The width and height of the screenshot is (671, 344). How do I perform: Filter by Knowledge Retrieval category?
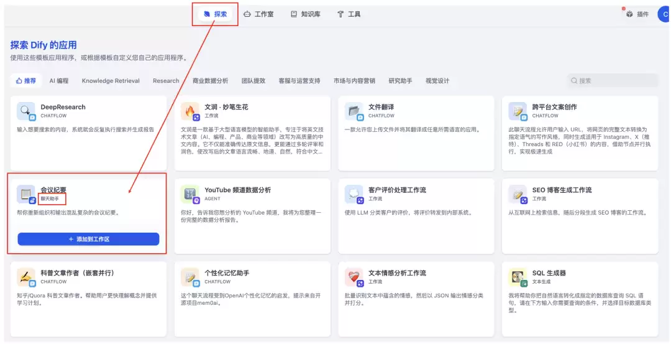[111, 80]
